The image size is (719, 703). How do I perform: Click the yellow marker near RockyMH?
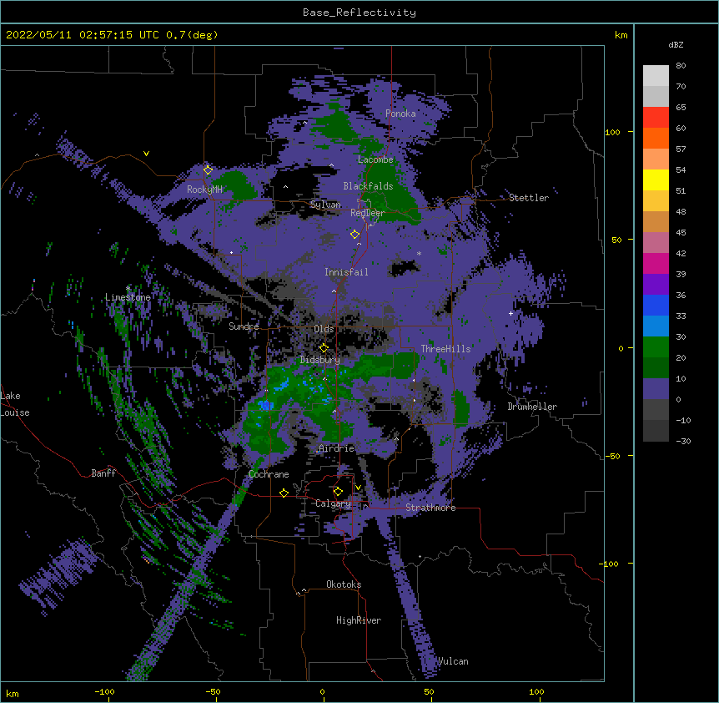[x=208, y=169]
